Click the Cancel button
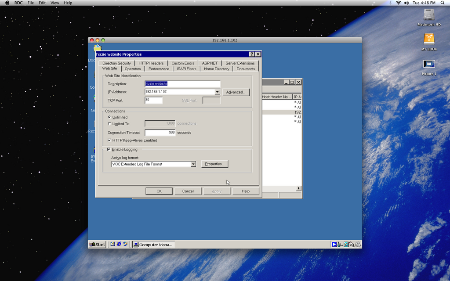 point(188,191)
